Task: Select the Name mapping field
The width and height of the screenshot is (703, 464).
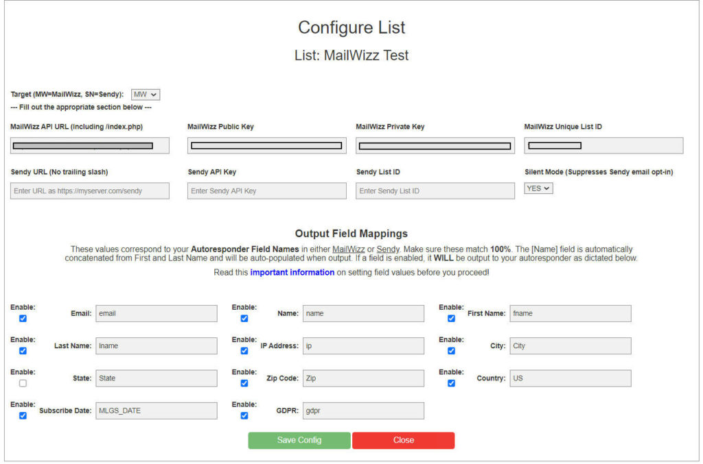Action: pos(364,314)
